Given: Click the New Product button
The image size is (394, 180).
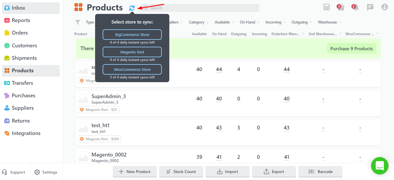Looking at the screenshot, I should [x=135, y=172].
